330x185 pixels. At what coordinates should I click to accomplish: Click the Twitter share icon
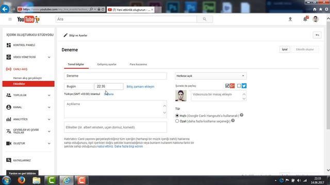coord(244,86)
